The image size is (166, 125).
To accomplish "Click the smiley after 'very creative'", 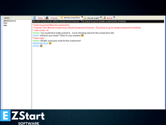I will [x=82, y=36].
